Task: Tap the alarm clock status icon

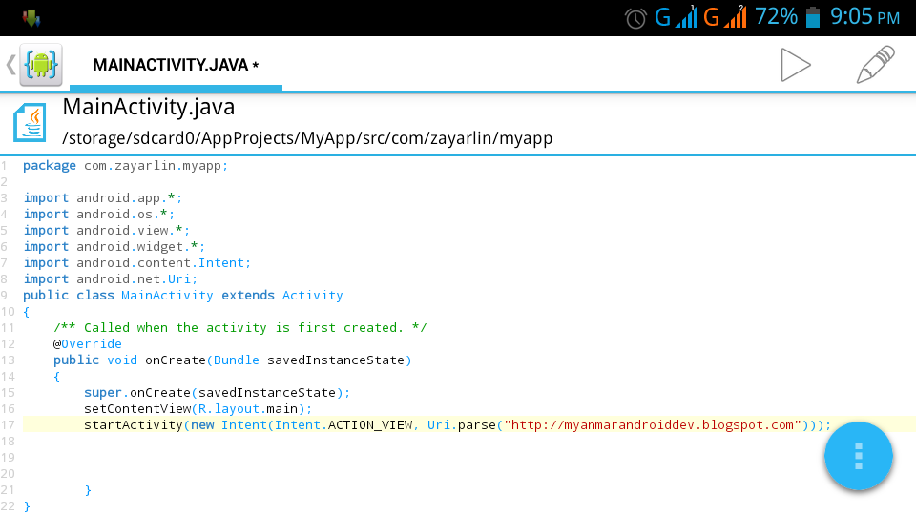Action: point(635,18)
